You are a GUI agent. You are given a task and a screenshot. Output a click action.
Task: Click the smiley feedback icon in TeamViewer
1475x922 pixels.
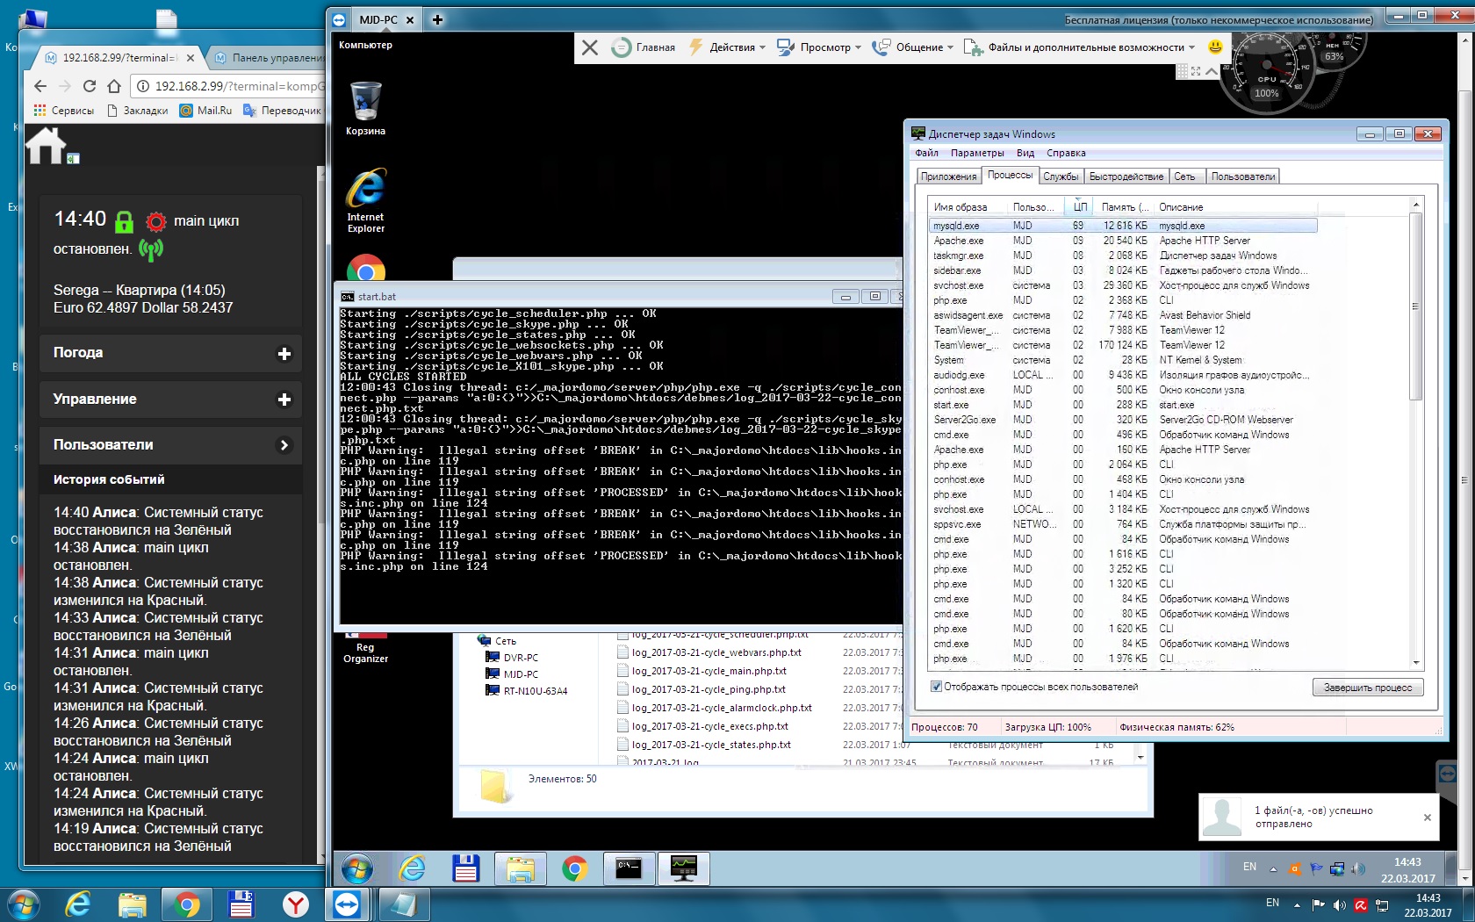point(1215,47)
